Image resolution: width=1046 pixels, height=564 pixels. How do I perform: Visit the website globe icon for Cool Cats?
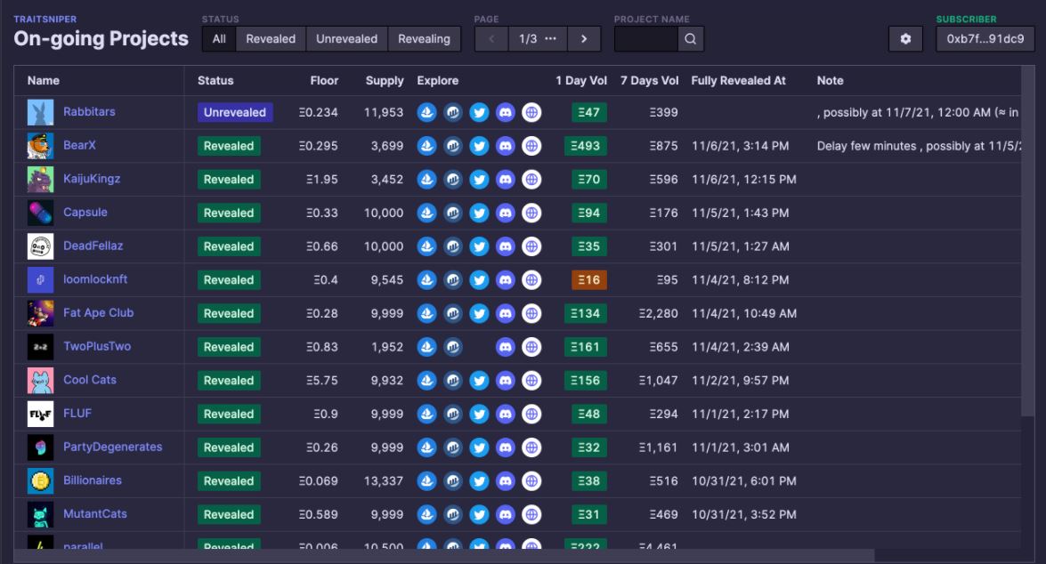point(531,381)
